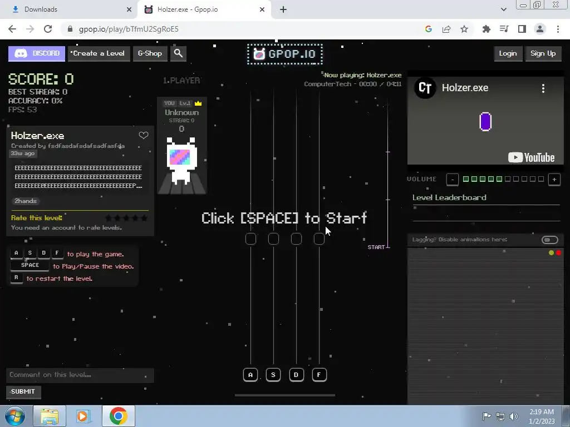Open Chrome profile icon
Viewport: 570px width, 427px height.
pyautogui.click(x=540, y=29)
